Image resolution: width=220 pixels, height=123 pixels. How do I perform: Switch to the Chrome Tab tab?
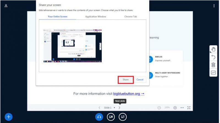(x=131, y=17)
